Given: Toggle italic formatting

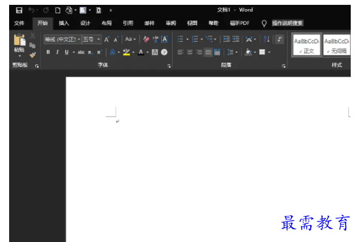Looking at the screenshot, I should [57, 52].
